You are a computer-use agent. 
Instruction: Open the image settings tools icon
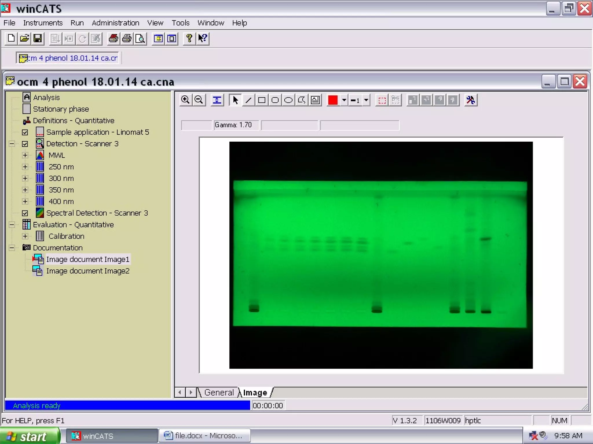471,100
